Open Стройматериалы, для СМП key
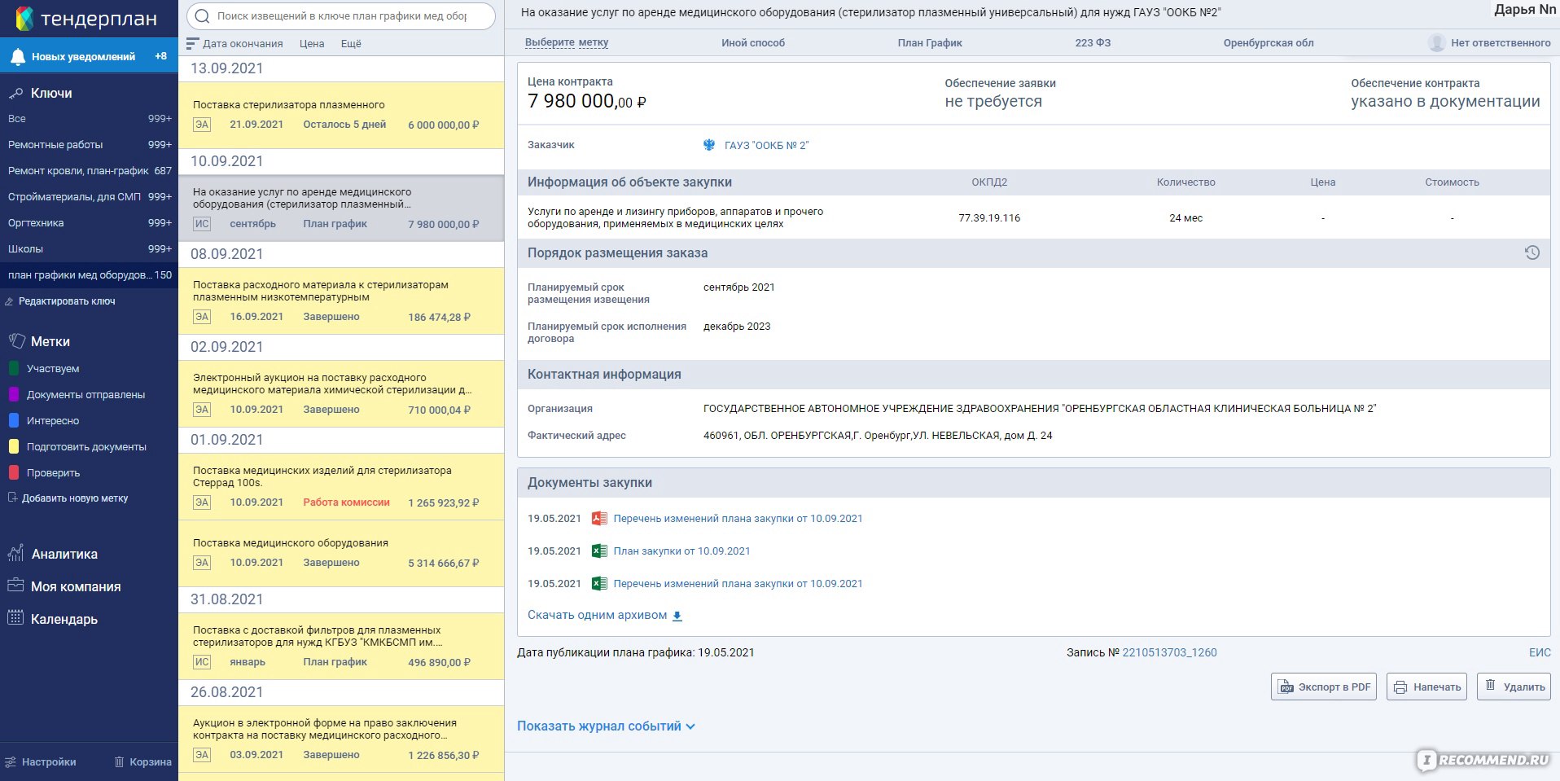 89,197
